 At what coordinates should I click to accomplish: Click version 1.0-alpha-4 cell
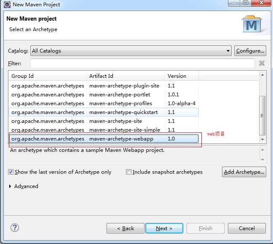click(182, 103)
